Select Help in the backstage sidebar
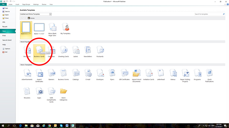This screenshot has height=128, width=229. click(x=4, y=45)
